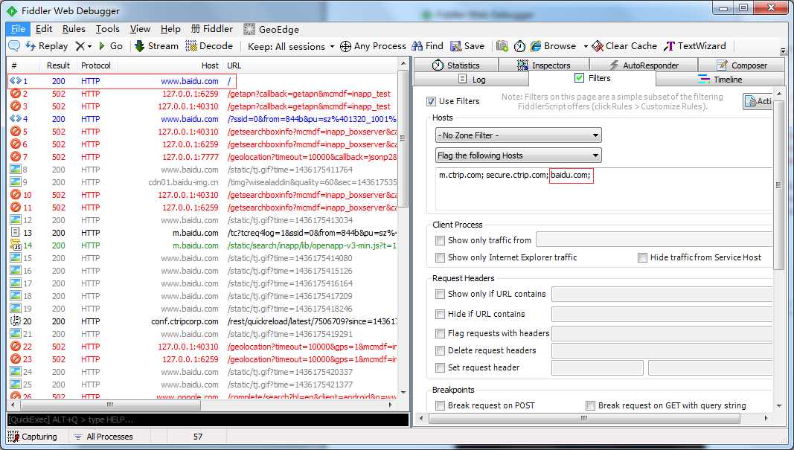This screenshot has width=794, height=450.
Task: Select session 2 blocked icon row
Action: 15,94
